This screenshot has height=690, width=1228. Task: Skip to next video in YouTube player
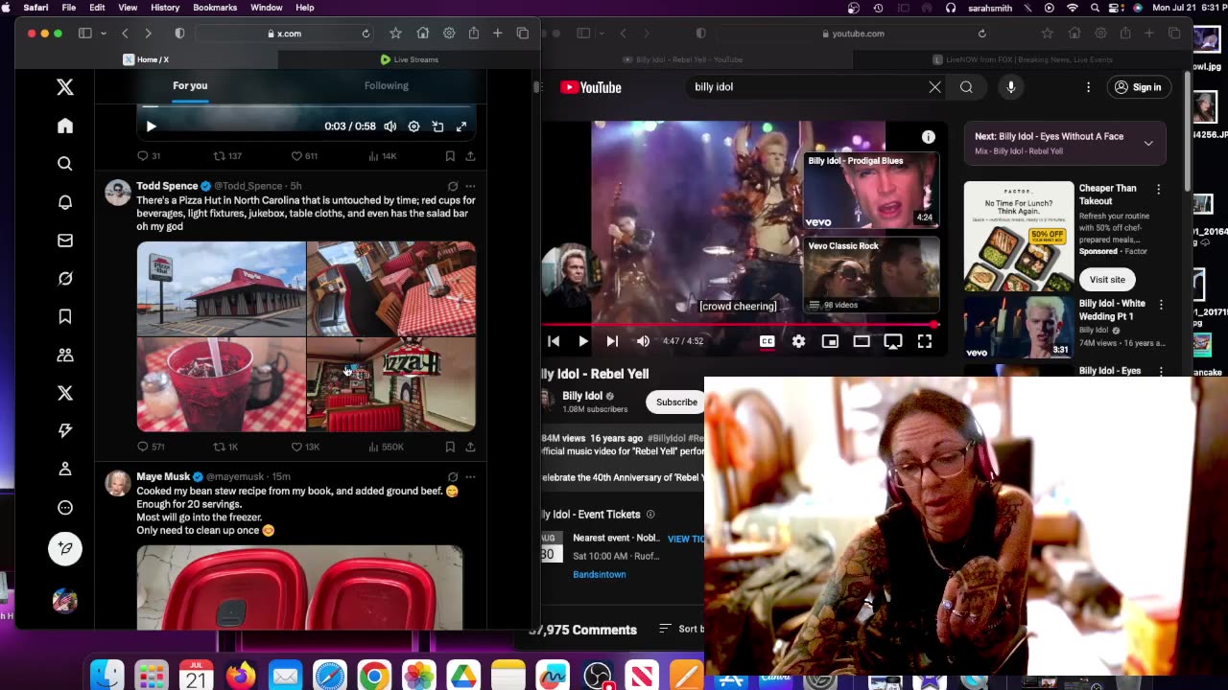[x=612, y=341]
